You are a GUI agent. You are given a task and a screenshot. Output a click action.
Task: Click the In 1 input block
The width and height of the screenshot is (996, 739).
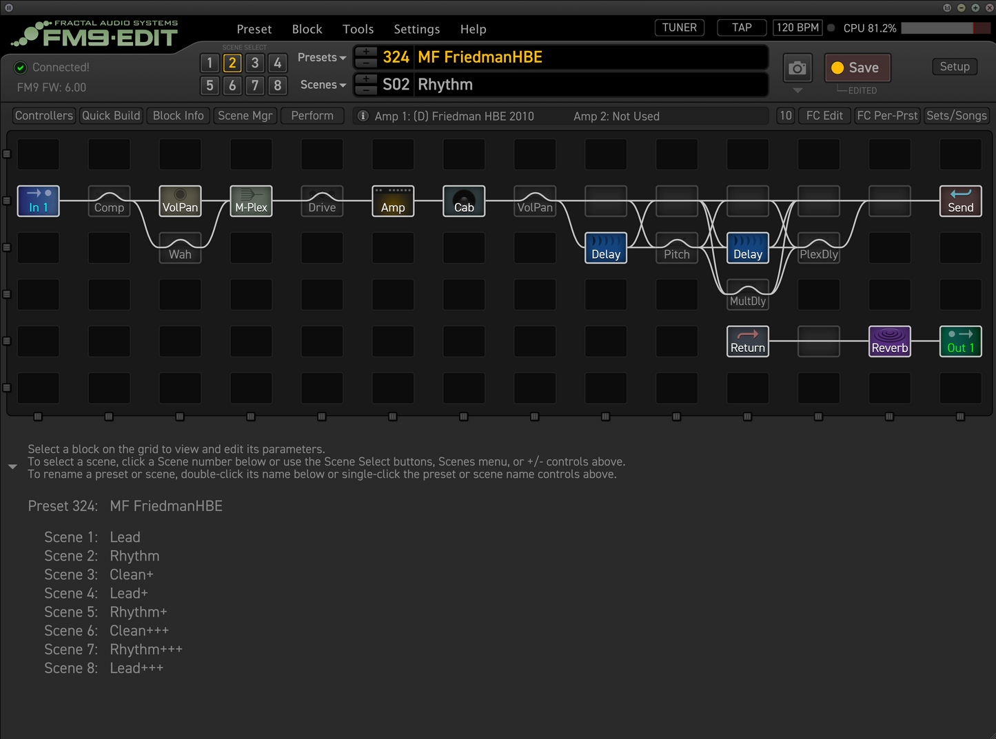pos(38,201)
